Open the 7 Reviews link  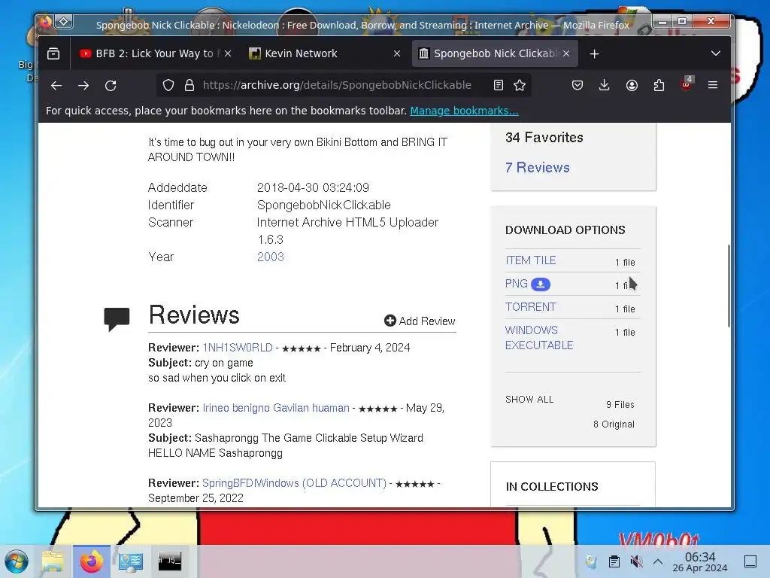(x=537, y=168)
